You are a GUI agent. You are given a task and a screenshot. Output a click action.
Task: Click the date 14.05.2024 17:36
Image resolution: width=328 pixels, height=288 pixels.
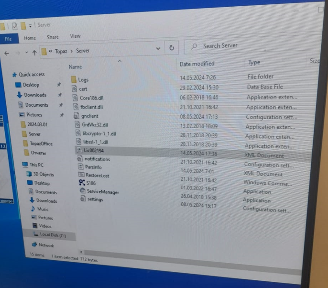(199, 153)
